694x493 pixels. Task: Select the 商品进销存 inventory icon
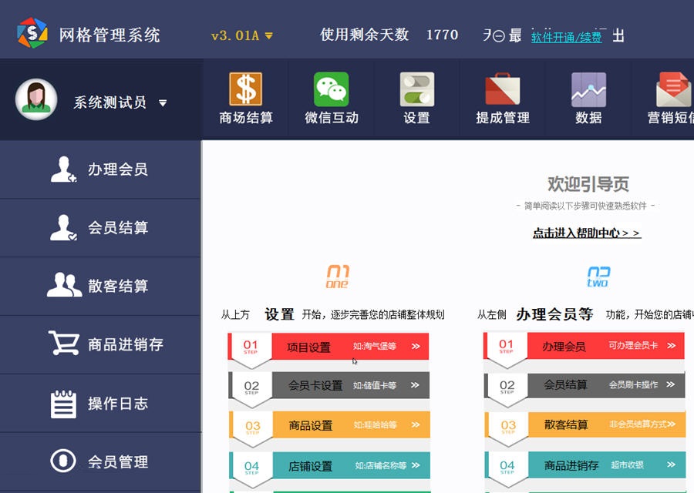(x=63, y=344)
